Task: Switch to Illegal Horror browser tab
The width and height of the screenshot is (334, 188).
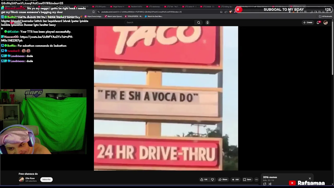Action: coord(117,7)
